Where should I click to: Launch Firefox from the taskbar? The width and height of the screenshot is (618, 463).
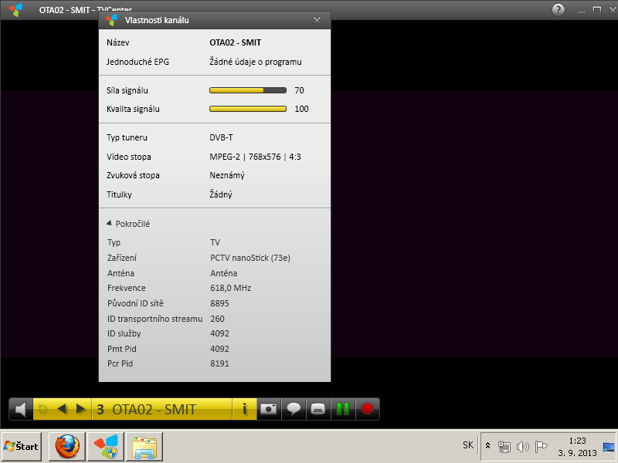point(66,446)
